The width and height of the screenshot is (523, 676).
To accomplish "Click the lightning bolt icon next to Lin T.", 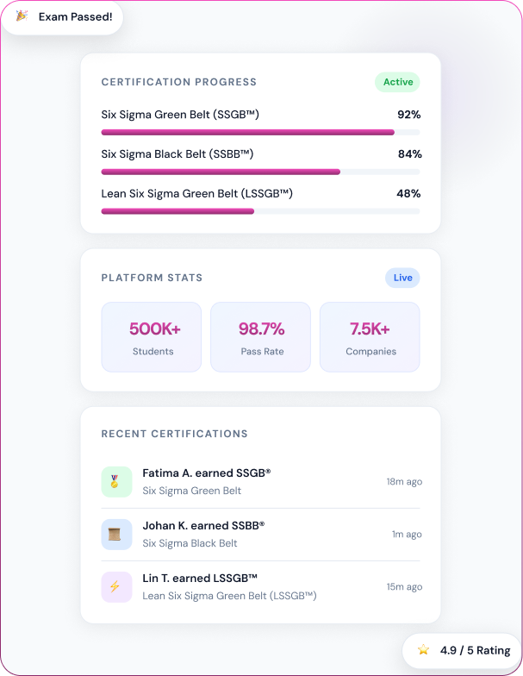I will pyautogui.click(x=116, y=586).
